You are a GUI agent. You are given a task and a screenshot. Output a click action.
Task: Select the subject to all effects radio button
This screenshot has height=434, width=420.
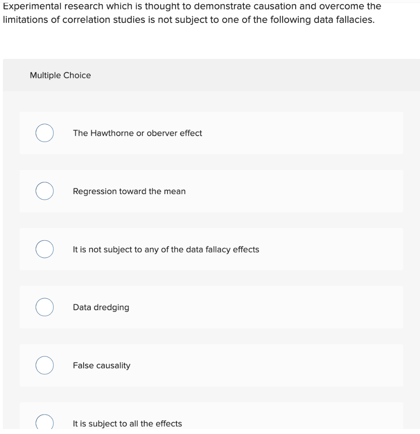[45, 423]
